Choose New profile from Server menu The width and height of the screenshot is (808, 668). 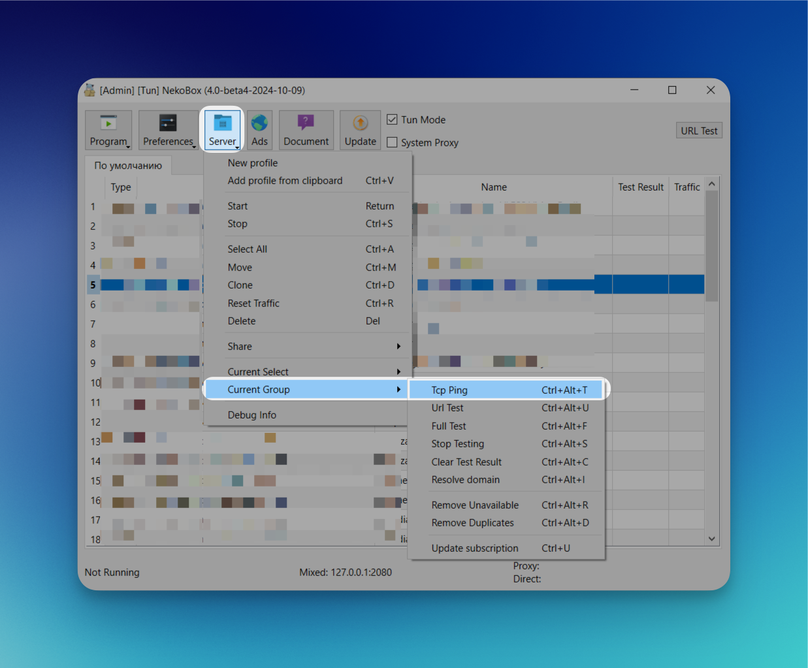[308, 163]
